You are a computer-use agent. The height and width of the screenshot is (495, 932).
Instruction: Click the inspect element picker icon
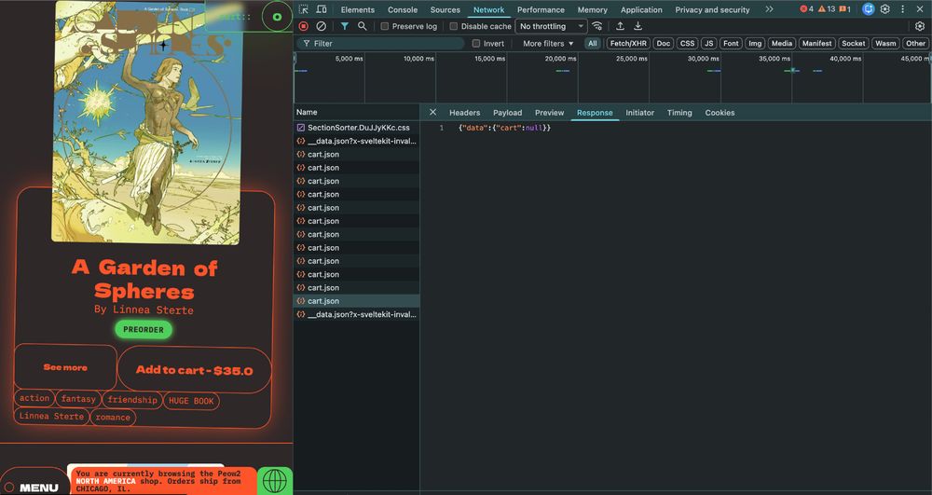304,9
